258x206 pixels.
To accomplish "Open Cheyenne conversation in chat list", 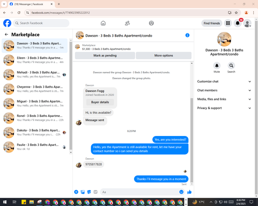I will 35,89.
